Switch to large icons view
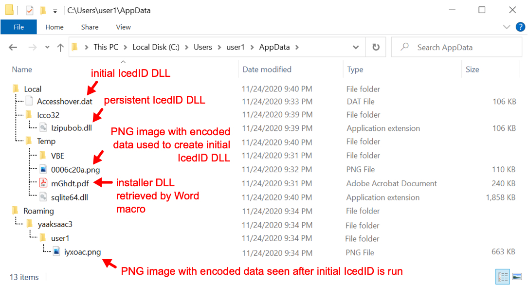 point(517,277)
